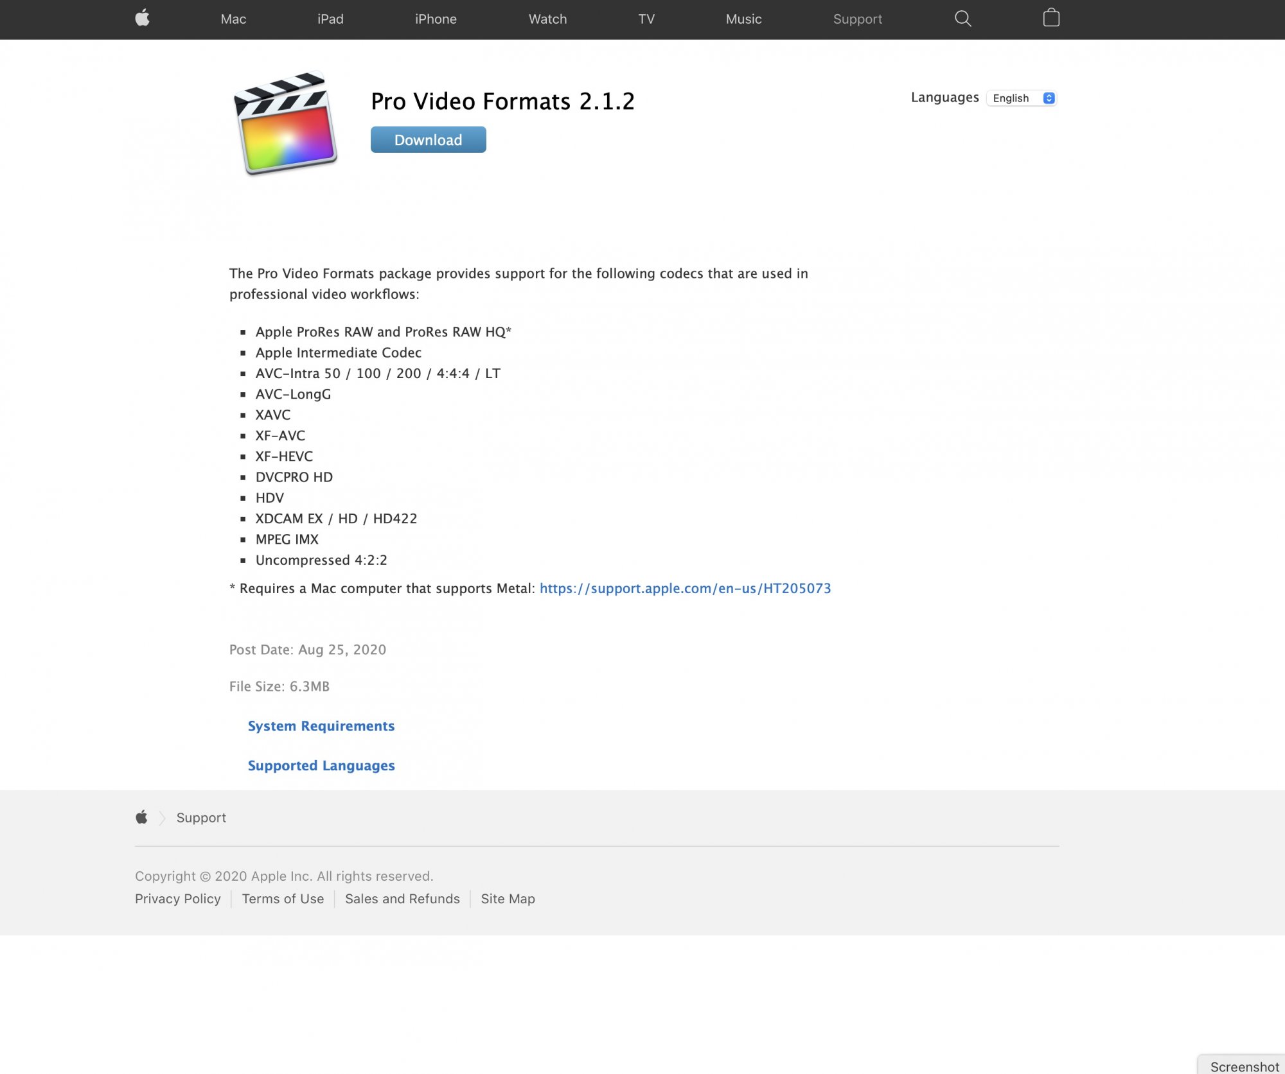The image size is (1285, 1074).
Task: Click the Final Cut Pro clapperboard icon
Action: pyautogui.click(x=285, y=123)
